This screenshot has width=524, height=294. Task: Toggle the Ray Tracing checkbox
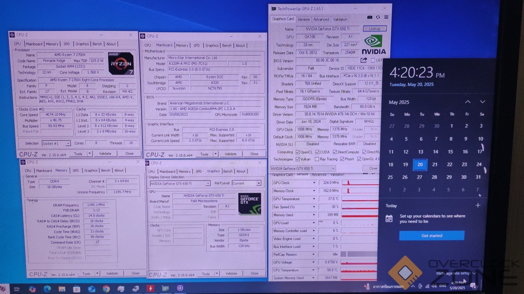tap(317, 159)
